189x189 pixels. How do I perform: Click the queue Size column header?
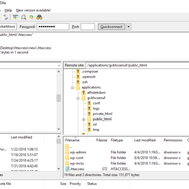point(64,184)
